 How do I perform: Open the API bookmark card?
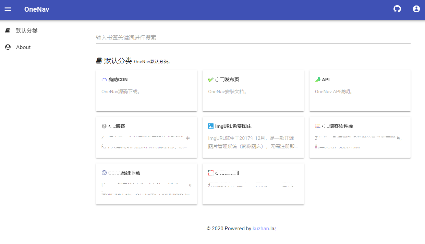pyautogui.click(x=360, y=90)
